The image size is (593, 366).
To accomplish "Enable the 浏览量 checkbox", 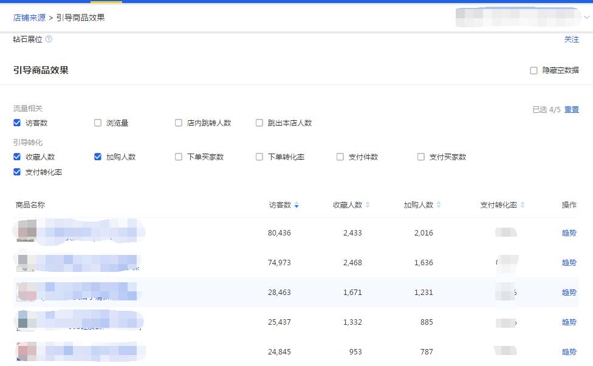I will [x=98, y=123].
